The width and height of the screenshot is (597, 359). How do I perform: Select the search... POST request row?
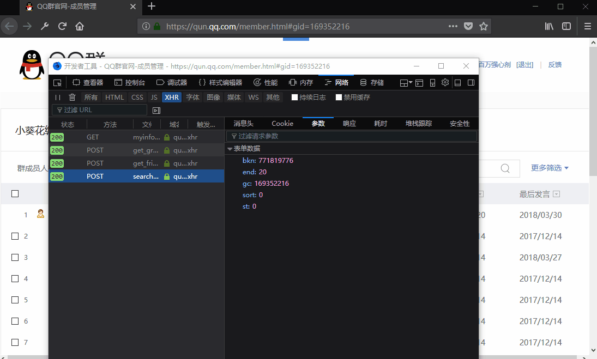[x=136, y=176]
